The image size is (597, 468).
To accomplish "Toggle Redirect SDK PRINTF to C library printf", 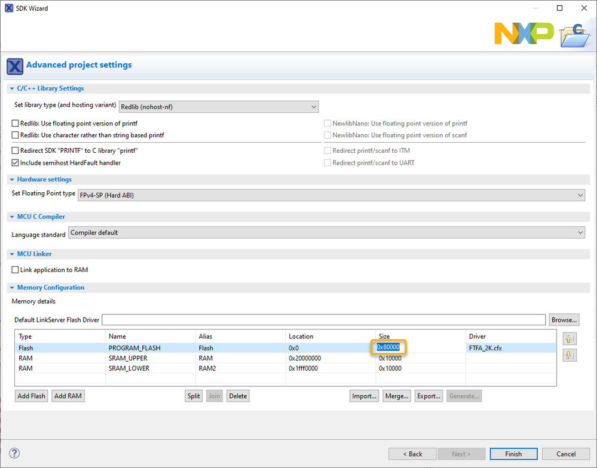I will [x=16, y=150].
